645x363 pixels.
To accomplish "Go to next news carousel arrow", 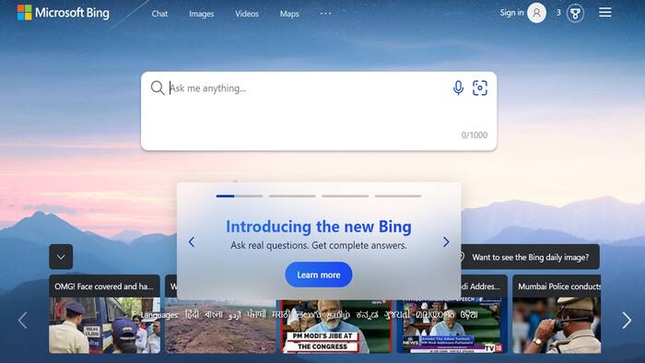I will [x=627, y=321].
